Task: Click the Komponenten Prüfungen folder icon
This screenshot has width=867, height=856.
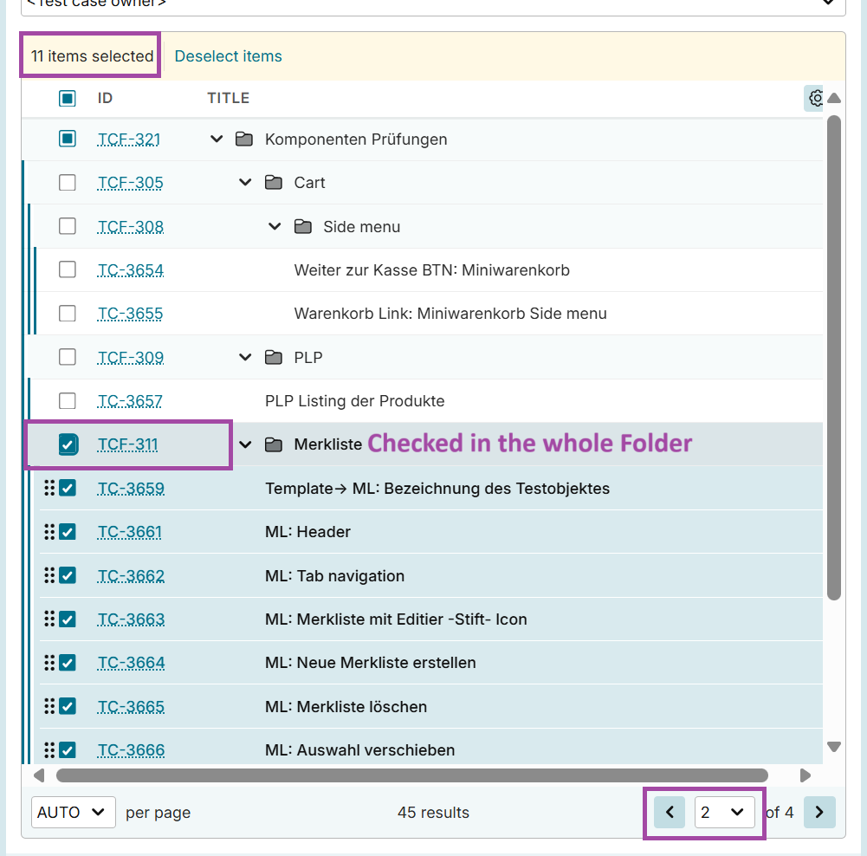Action: (x=244, y=139)
